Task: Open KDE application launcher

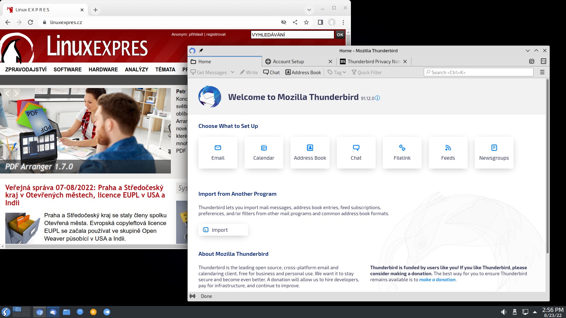Action: tap(6, 312)
